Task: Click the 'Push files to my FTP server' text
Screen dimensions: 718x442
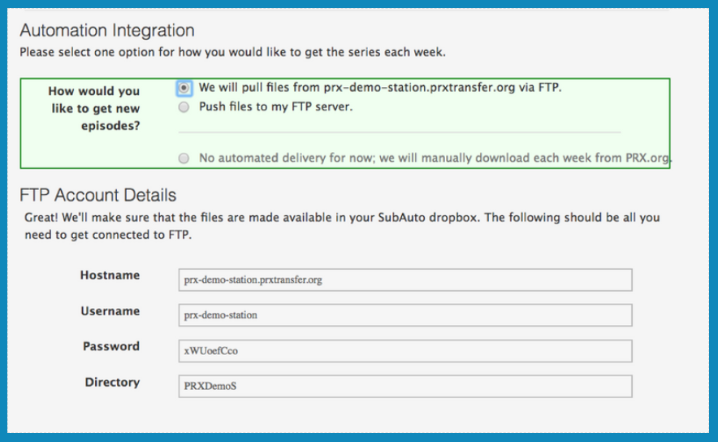Action: (275, 106)
